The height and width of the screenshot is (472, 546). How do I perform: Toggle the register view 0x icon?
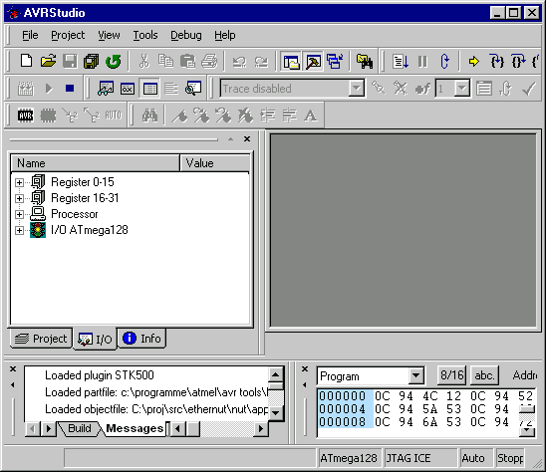tap(128, 89)
